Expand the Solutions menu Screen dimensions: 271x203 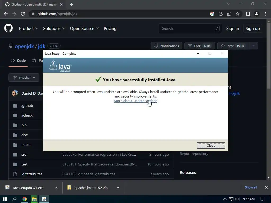click(x=54, y=29)
